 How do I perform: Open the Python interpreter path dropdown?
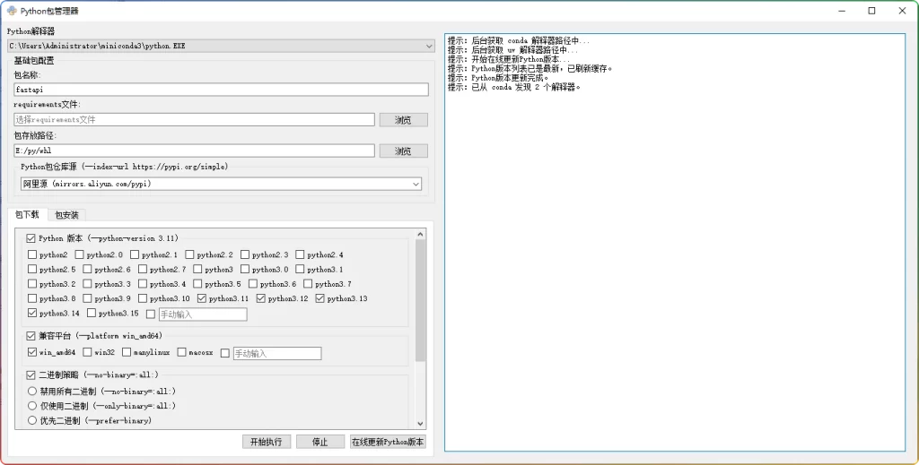221,46
